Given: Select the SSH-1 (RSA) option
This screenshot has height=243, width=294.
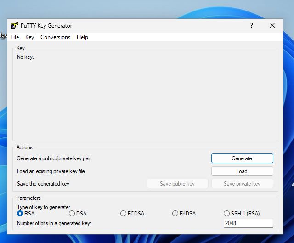Looking at the screenshot, I should pos(227,214).
